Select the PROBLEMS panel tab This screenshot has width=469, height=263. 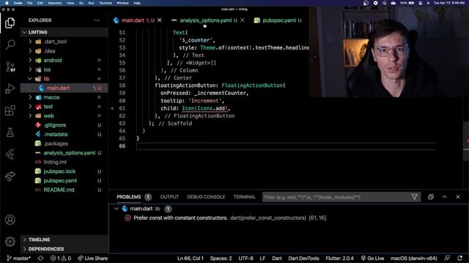[x=129, y=197]
